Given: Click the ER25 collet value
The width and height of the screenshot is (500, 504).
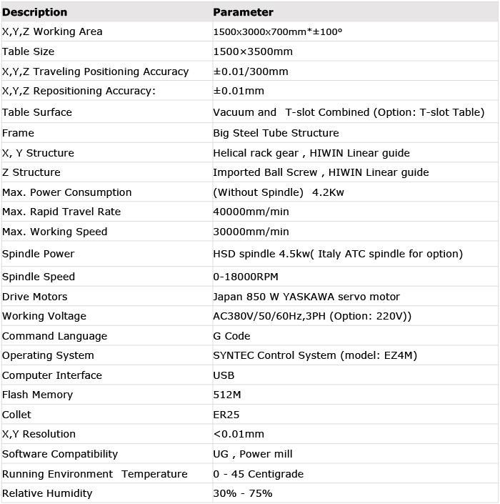Looking at the screenshot, I should pyautogui.click(x=226, y=415).
